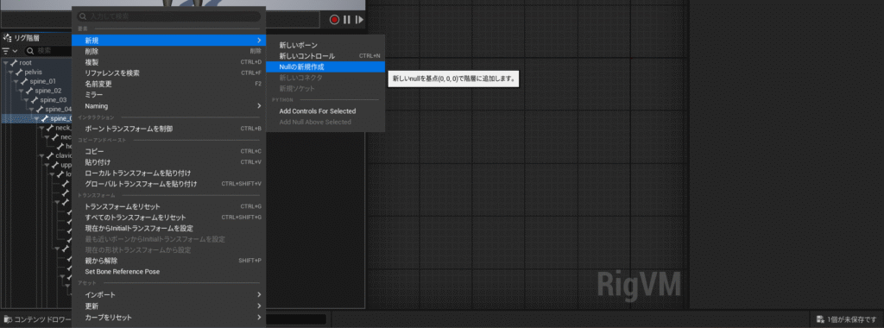This screenshot has width=884, height=328.
Task: Open the コンテンツドロワー button
Action: pyautogui.click(x=37, y=319)
